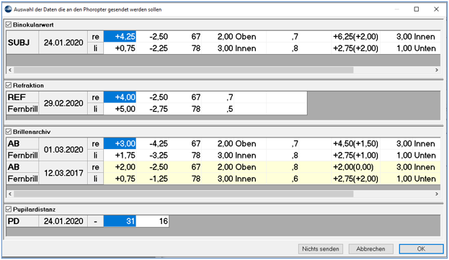
Task: Click Nichts senden button
Action: 321,249
